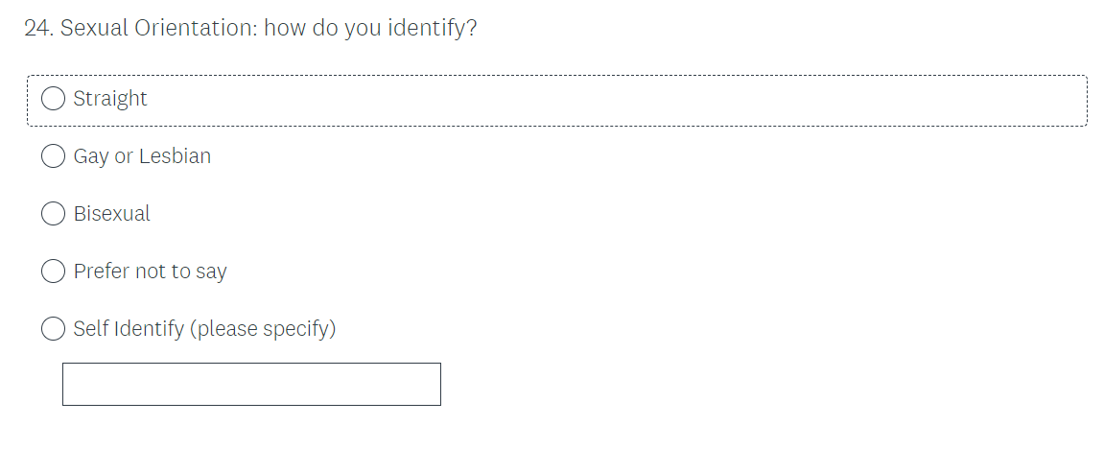Click the word "Gay" in second option
Viewport: 1104px width, 449px height.
click(91, 156)
